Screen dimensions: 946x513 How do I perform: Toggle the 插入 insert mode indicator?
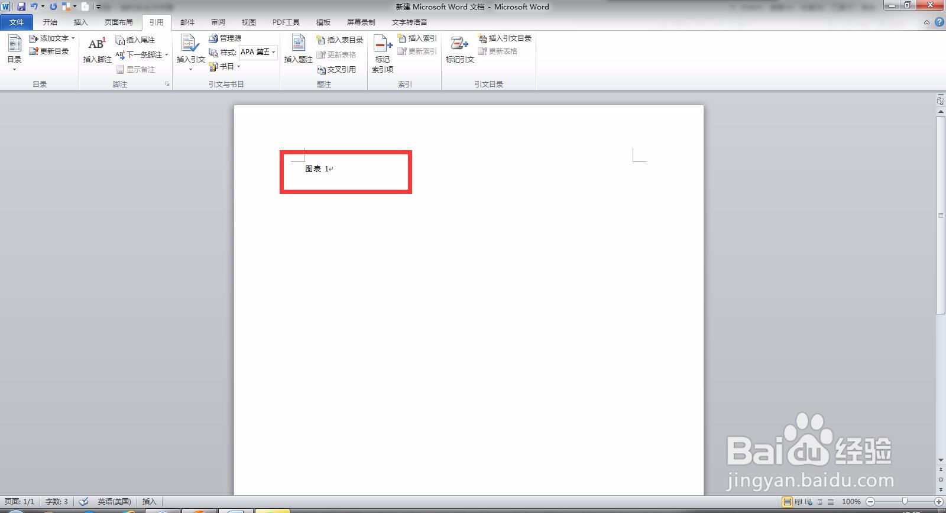[x=149, y=502]
